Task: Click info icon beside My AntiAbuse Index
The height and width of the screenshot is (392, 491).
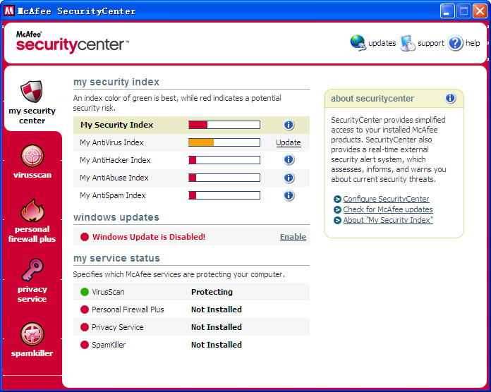Action: [289, 178]
